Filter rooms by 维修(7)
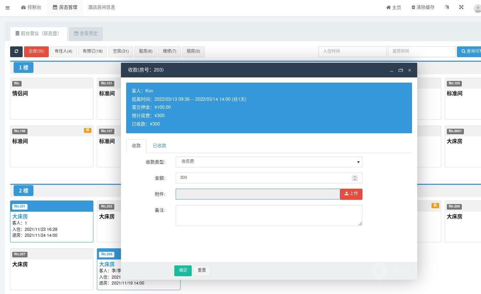The image size is (481, 294). tap(169, 51)
